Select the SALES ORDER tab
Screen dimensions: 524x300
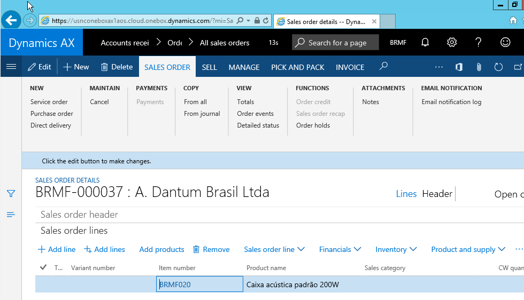167,67
